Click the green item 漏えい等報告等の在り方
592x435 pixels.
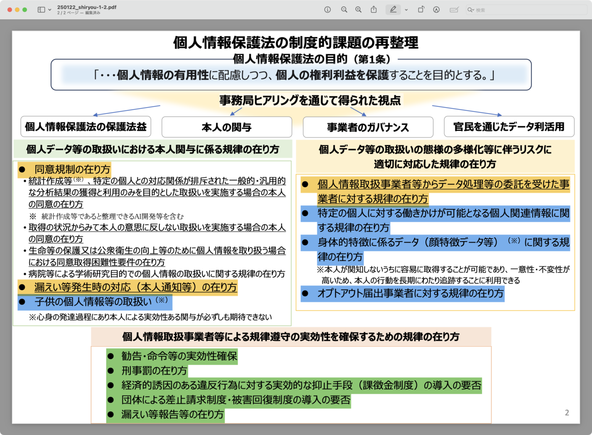point(165,414)
